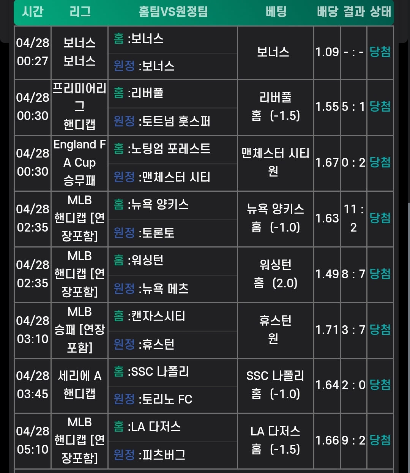Click 당첨 status for 뉴욕 양키스 bet

point(380,218)
